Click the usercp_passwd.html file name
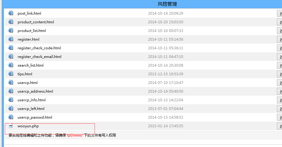This screenshot has width=282, height=147. (35, 117)
